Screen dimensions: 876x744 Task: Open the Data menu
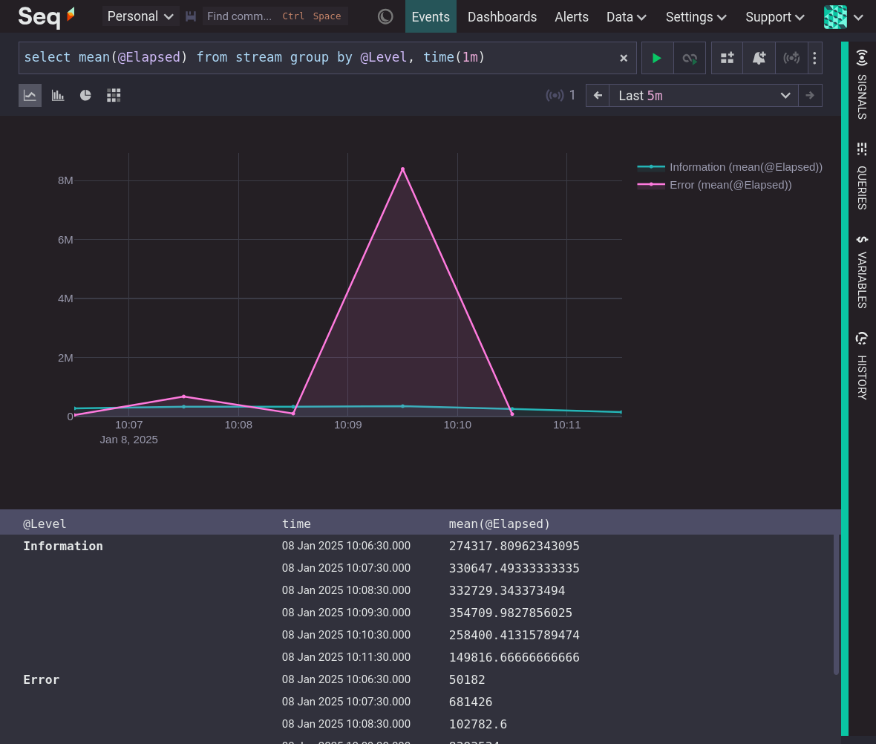[626, 17]
